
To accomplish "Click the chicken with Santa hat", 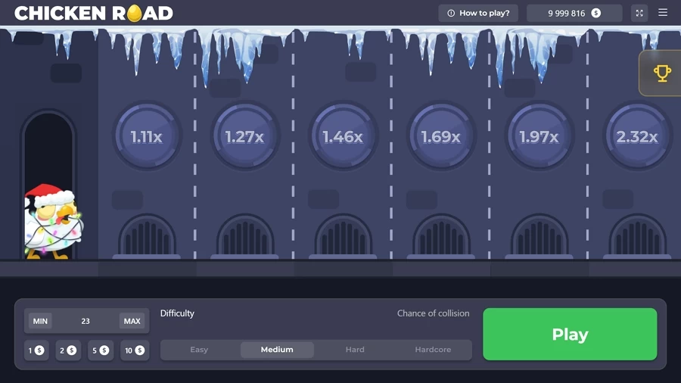I will pos(51,222).
